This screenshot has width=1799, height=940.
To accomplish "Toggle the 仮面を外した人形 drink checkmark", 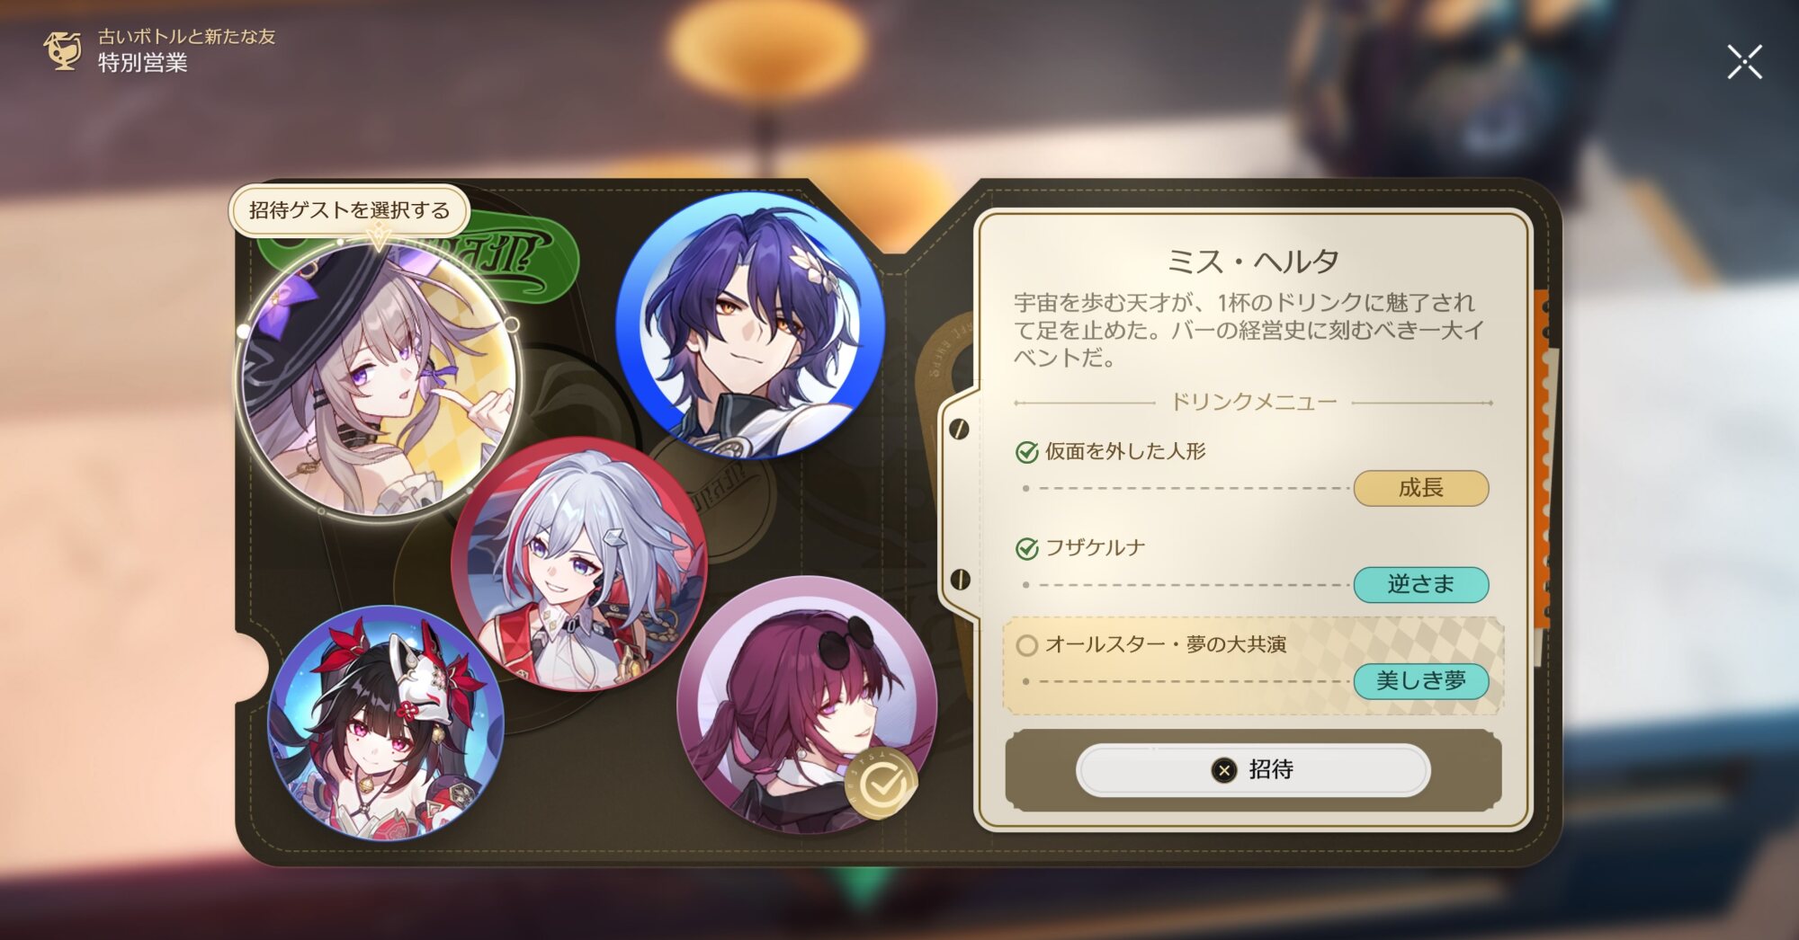I will click(x=1026, y=452).
